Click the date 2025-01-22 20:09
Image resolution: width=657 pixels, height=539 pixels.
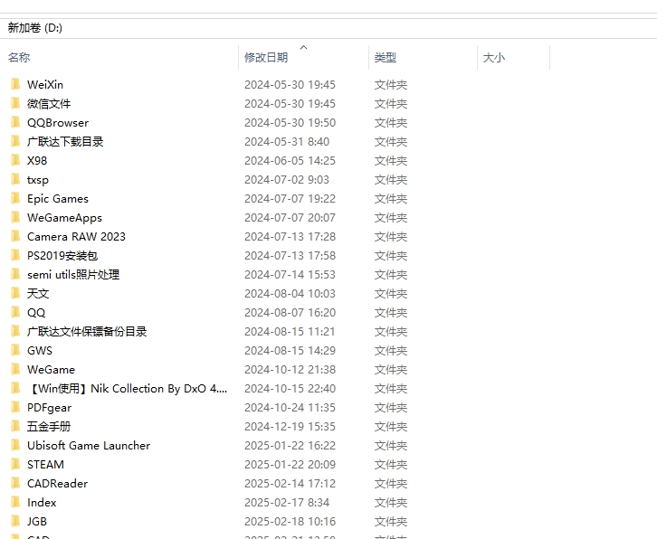tap(290, 465)
